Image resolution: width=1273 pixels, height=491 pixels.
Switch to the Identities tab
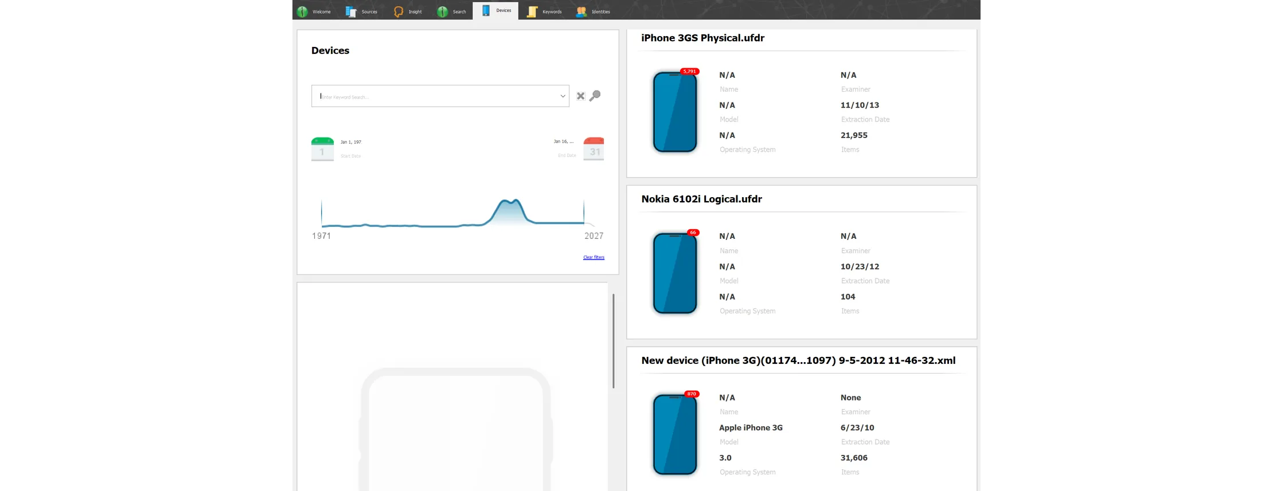[593, 11]
